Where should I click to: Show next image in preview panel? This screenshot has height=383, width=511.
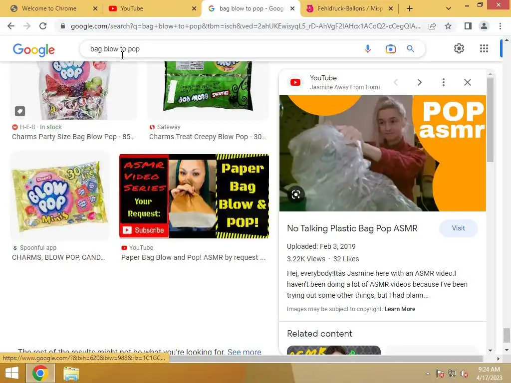[419, 82]
